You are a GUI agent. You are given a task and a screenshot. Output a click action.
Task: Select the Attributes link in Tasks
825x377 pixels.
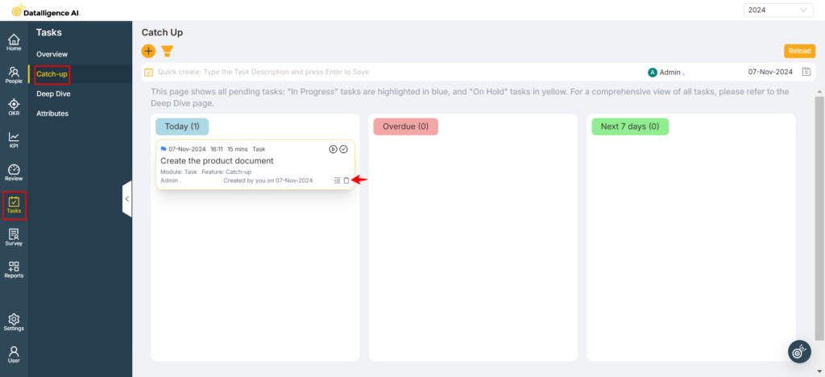[52, 114]
